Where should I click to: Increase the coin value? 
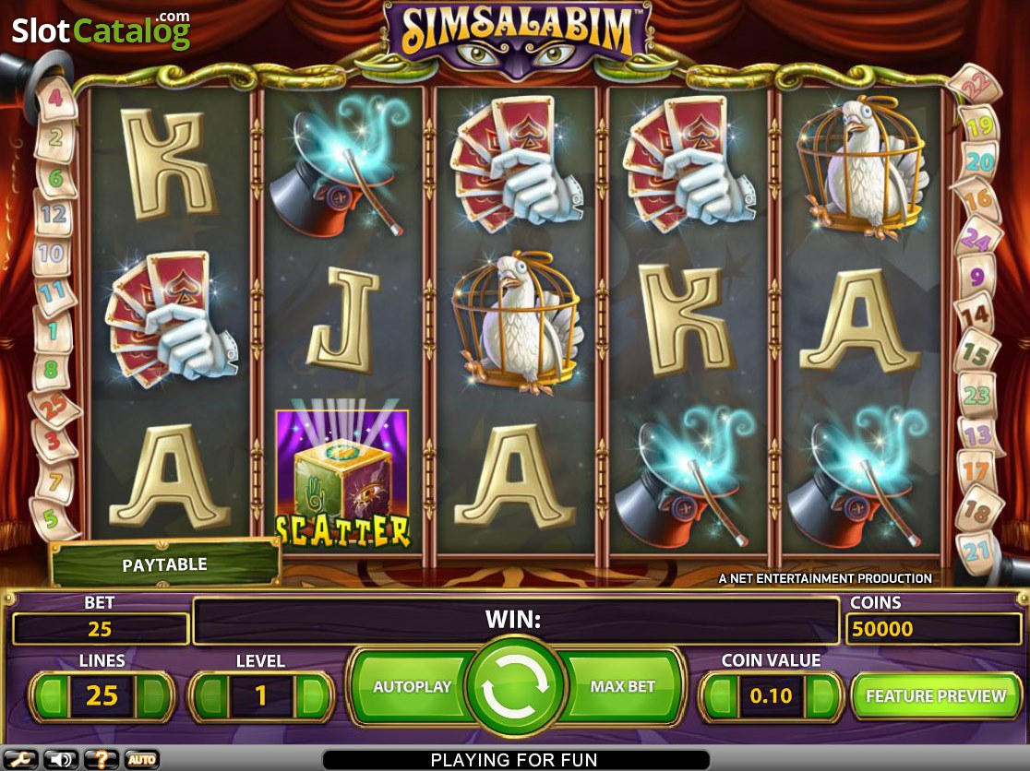click(821, 695)
